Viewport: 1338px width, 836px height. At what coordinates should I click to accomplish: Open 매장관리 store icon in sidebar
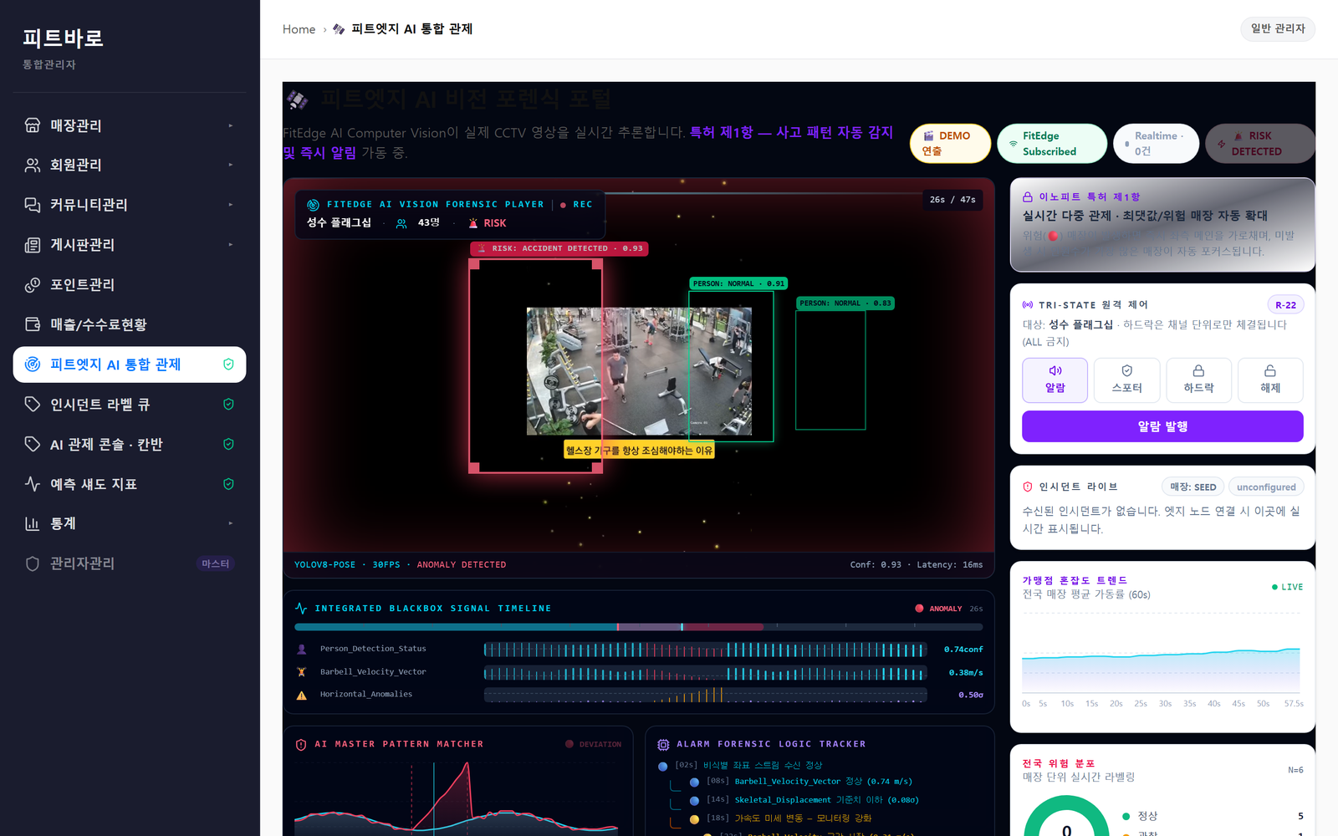pos(33,125)
